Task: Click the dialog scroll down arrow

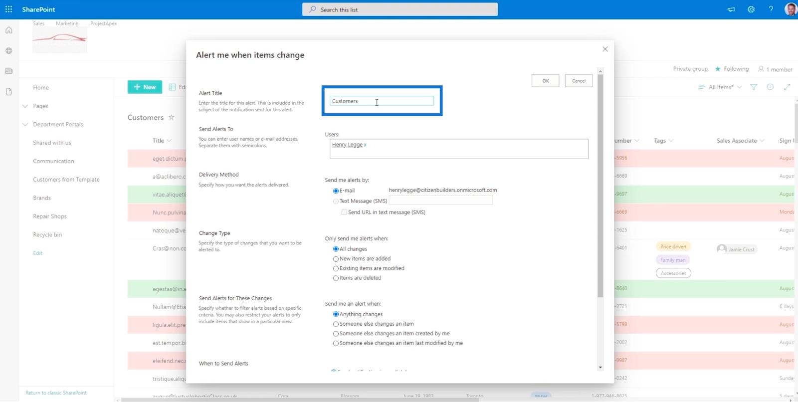Action: tap(600, 368)
